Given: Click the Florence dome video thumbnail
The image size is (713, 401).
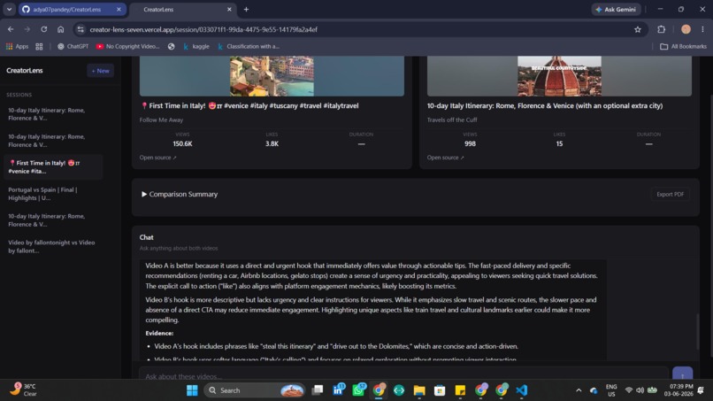Looking at the screenshot, I should point(559,76).
